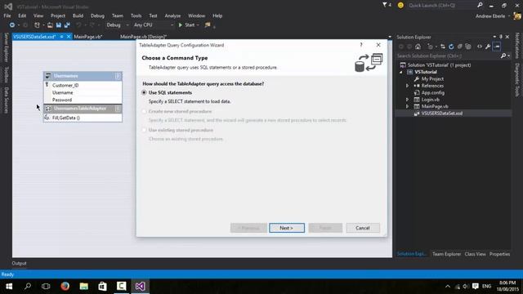The width and height of the screenshot is (523, 294).
Task: Open Toolbox side tab
Action: (6, 74)
